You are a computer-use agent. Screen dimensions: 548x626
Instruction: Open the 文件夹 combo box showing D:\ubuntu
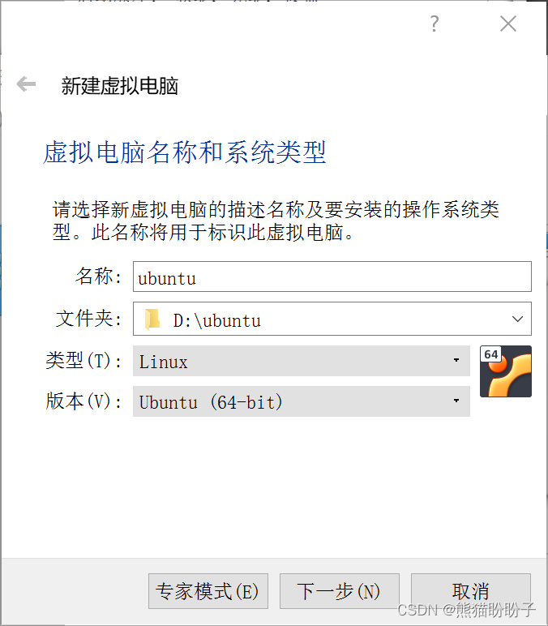point(332,319)
